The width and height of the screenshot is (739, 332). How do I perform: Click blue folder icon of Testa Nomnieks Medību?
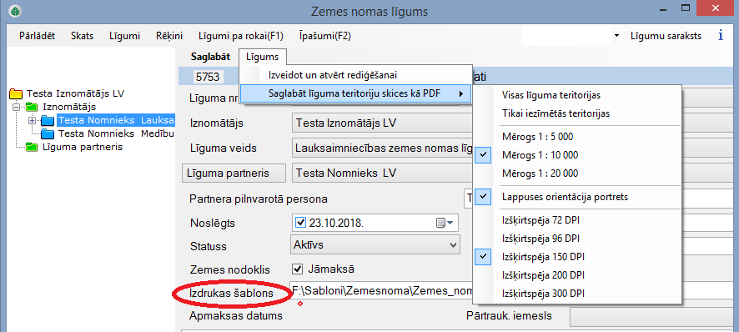48,134
